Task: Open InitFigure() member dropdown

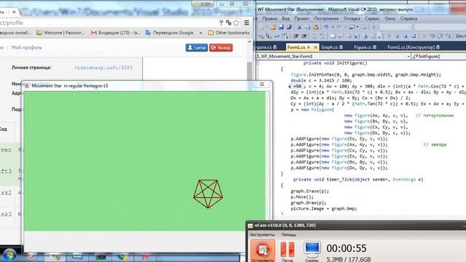Action: 439,56
